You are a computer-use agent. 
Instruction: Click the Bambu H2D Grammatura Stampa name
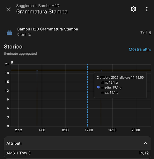coord(48,29)
